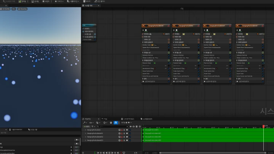Open the wrench actions dropdown in timeline toolbar
Screen dimensions: 274x154
(85, 123)
